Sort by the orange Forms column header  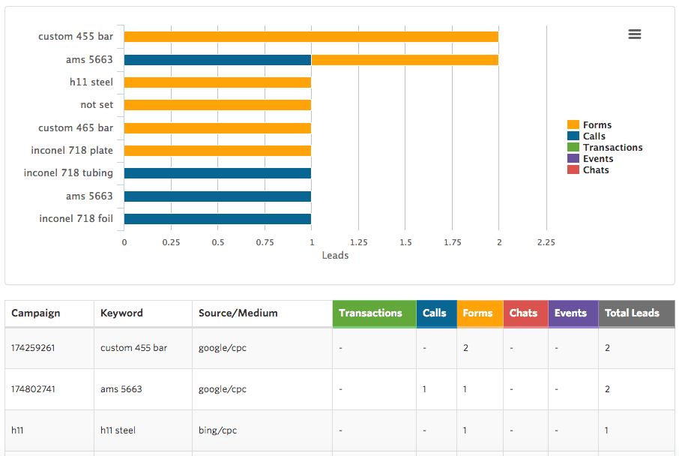click(480, 313)
